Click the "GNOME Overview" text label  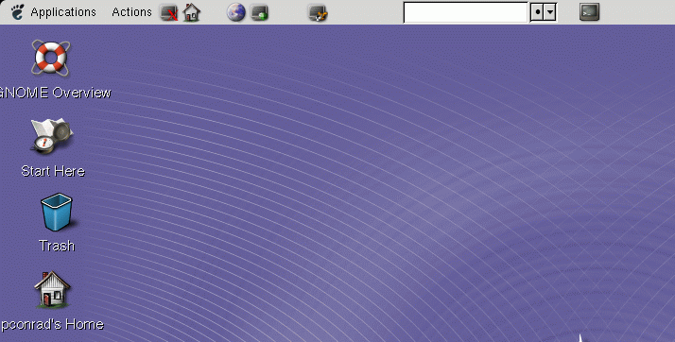56,93
